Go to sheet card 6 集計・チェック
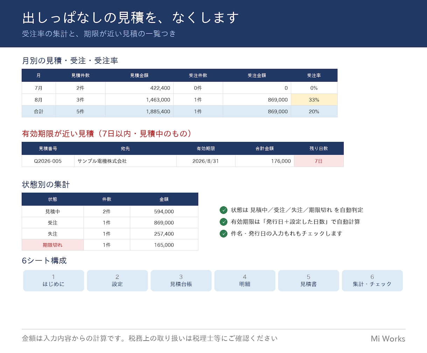Image resolution: width=427 pixels, height=353 pixels. click(372, 281)
